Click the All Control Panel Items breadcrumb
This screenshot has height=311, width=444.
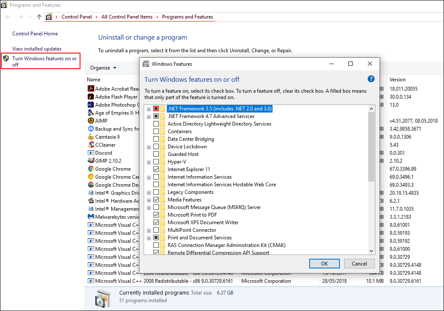point(127,17)
